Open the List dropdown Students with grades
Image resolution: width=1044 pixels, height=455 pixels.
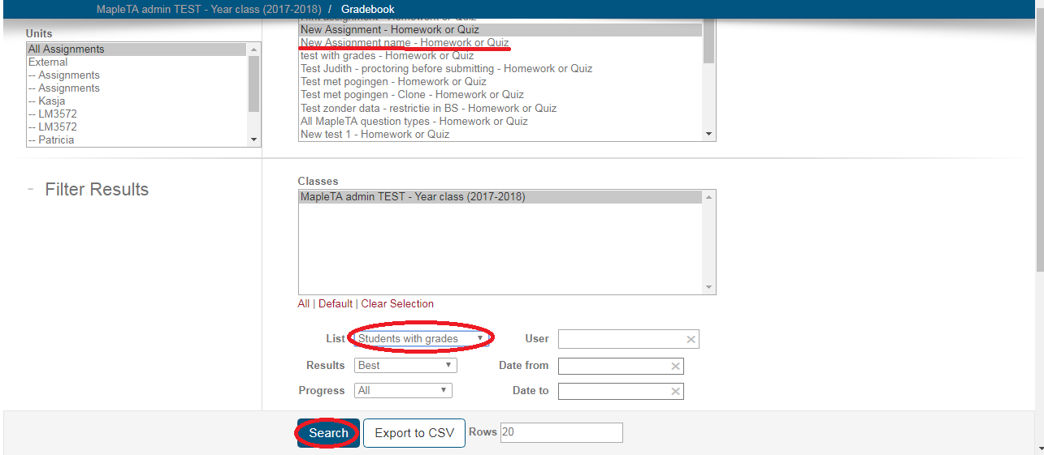point(422,339)
